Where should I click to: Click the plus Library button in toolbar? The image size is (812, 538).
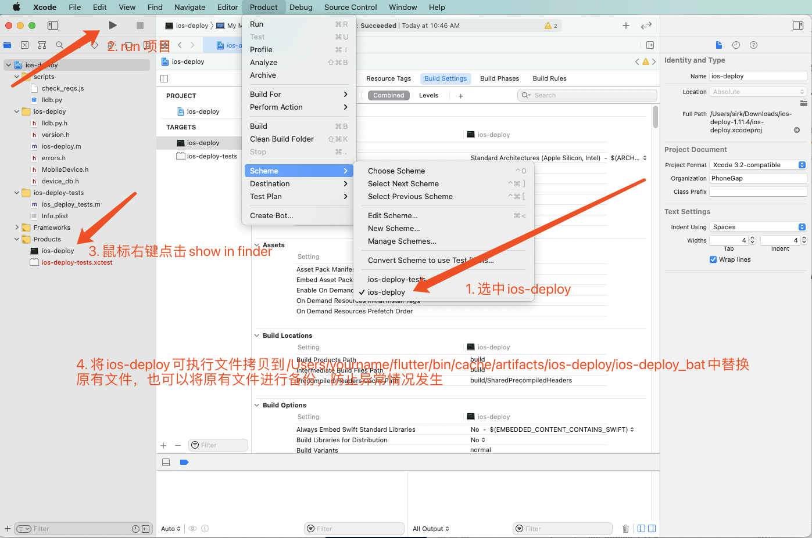click(626, 26)
